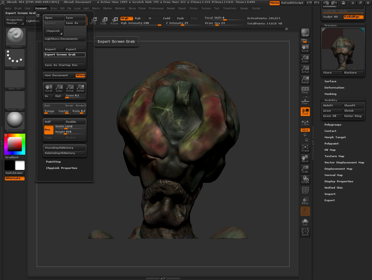This screenshot has height=280, width=372.
Task: Click Save As Startup Doc button
Action: point(65,65)
